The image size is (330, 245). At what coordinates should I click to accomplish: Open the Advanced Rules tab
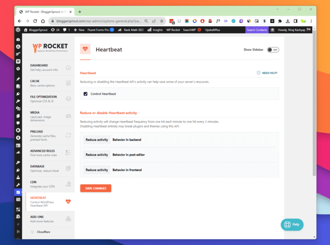pos(50,153)
